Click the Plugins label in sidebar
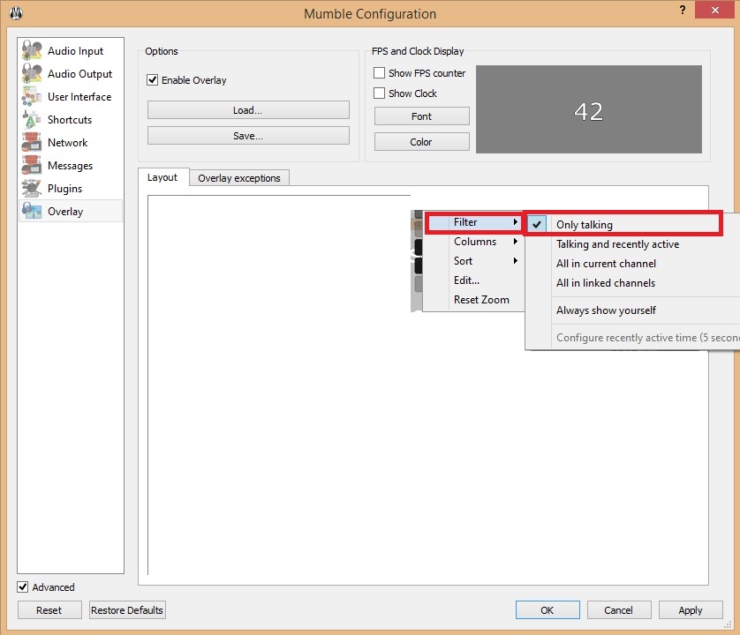 (x=64, y=189)
